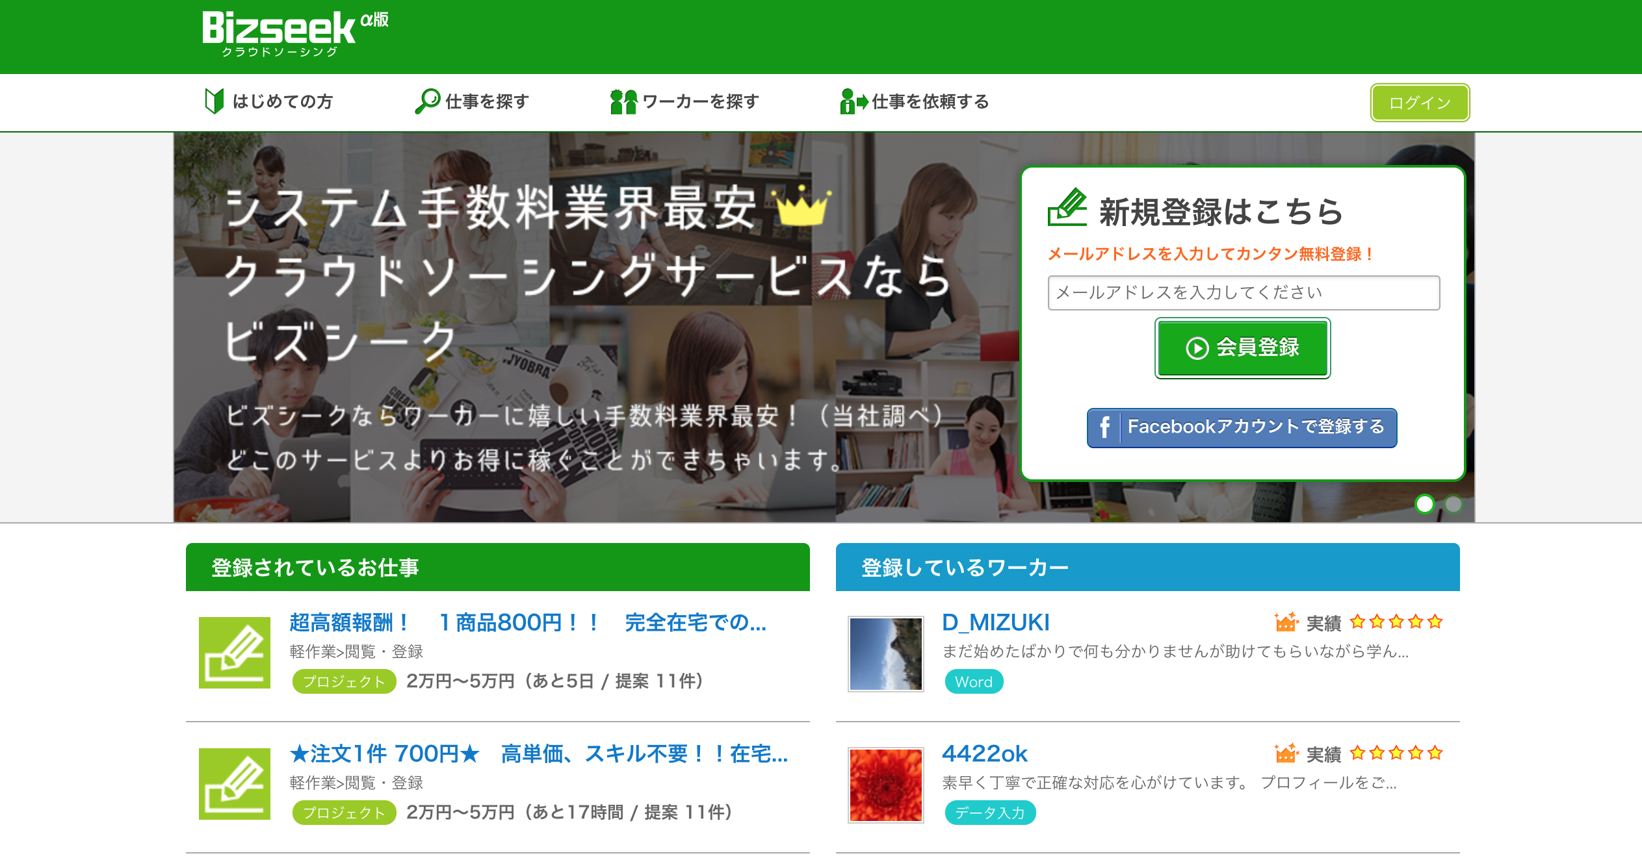Click メールアドレスを入力してカンタン無料登録！ text
The image size is (1642, 860).
[x=1210, y=254]
